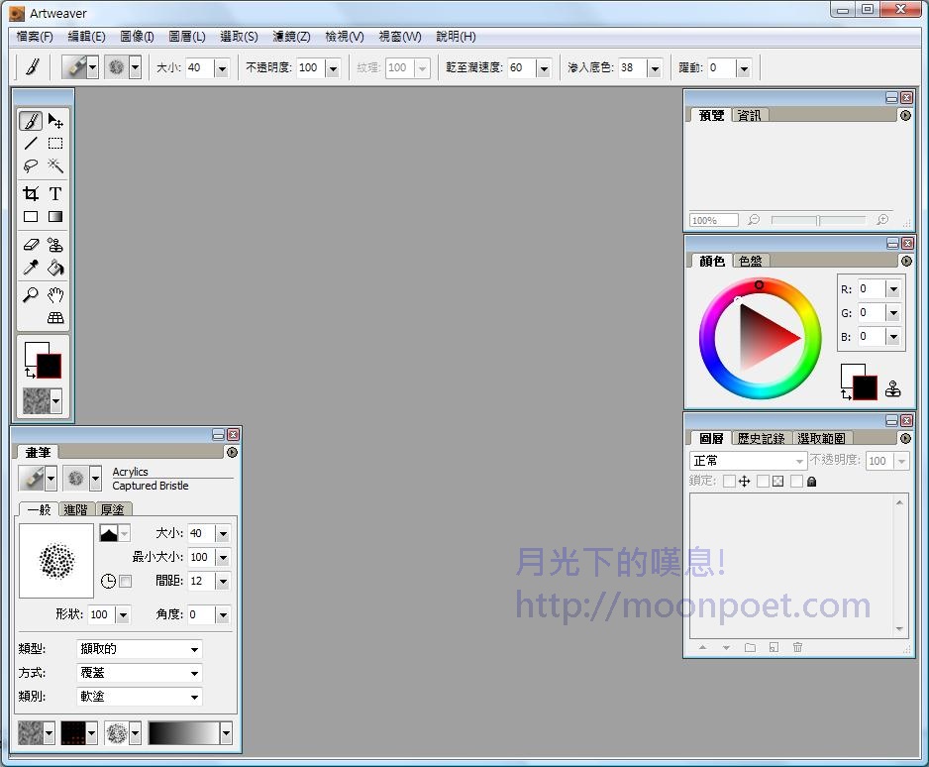This screenshot has width=929, height=767.
Task: Toggle the position lock checkbox in layers panel
Action: [728, 481]
